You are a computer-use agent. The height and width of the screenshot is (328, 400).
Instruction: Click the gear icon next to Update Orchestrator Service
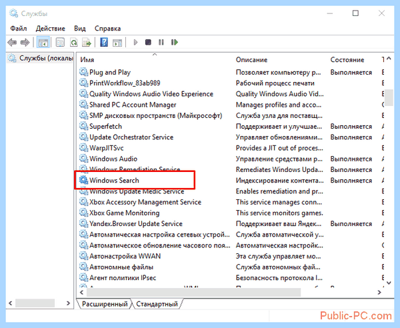pyautogui.click(x=83, y=137)
